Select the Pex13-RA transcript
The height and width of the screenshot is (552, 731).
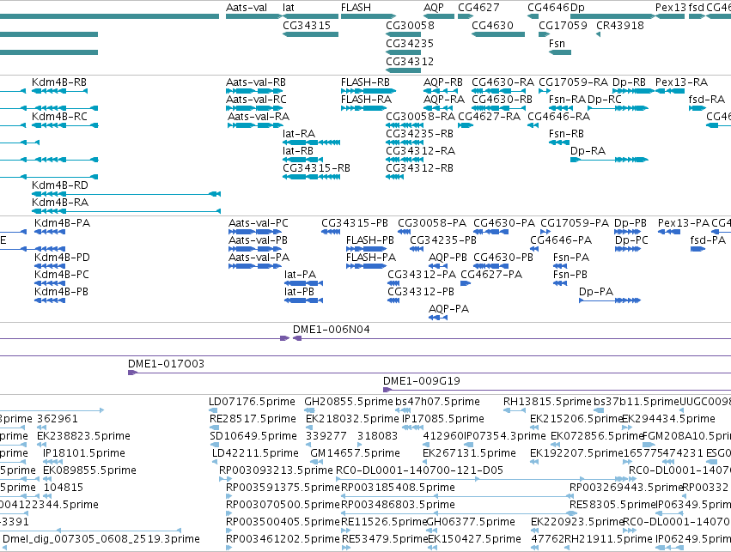tap(670, 91)
